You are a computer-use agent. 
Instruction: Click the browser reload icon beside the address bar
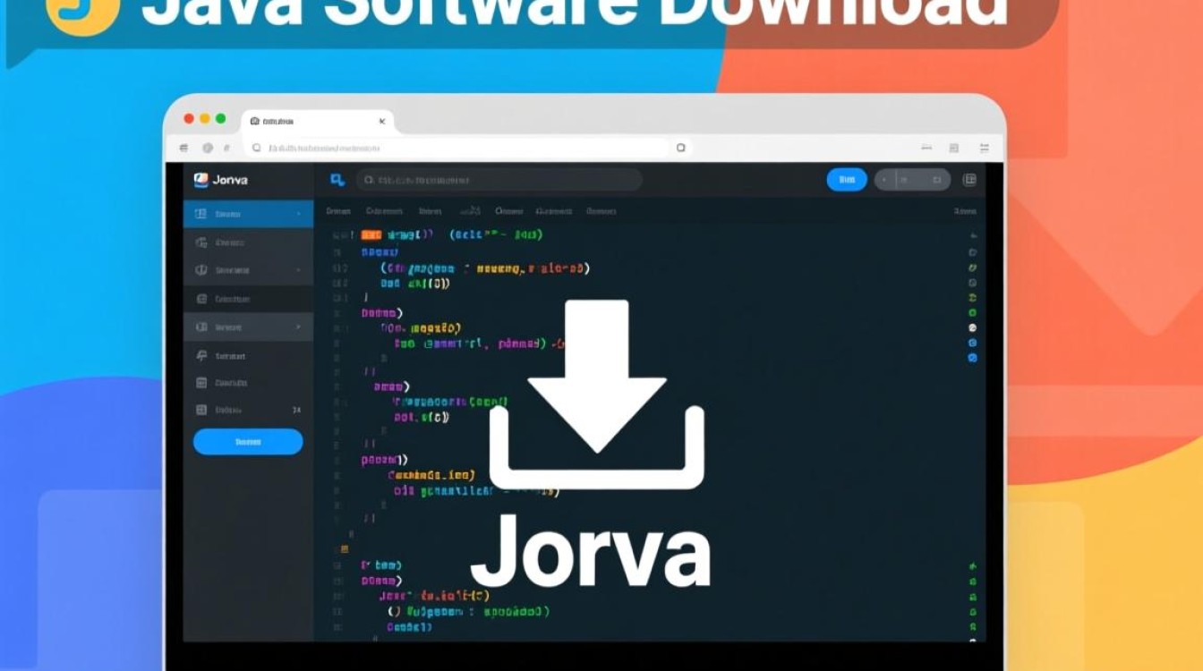click(680, 148)
